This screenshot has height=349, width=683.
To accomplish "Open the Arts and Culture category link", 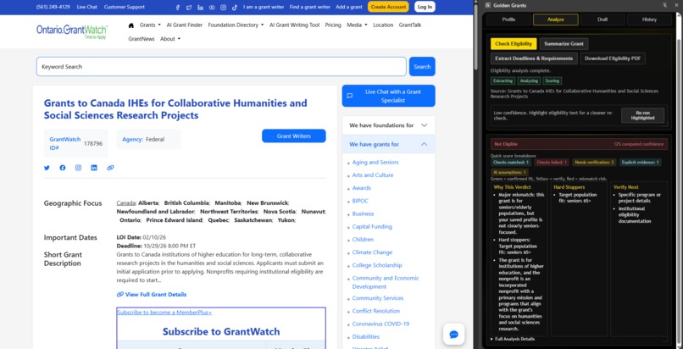I will (372, 175).
